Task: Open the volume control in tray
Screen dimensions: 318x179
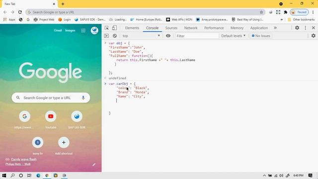Action: [x=281, y=176]
